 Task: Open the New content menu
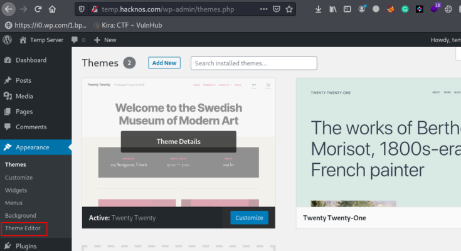105,40
